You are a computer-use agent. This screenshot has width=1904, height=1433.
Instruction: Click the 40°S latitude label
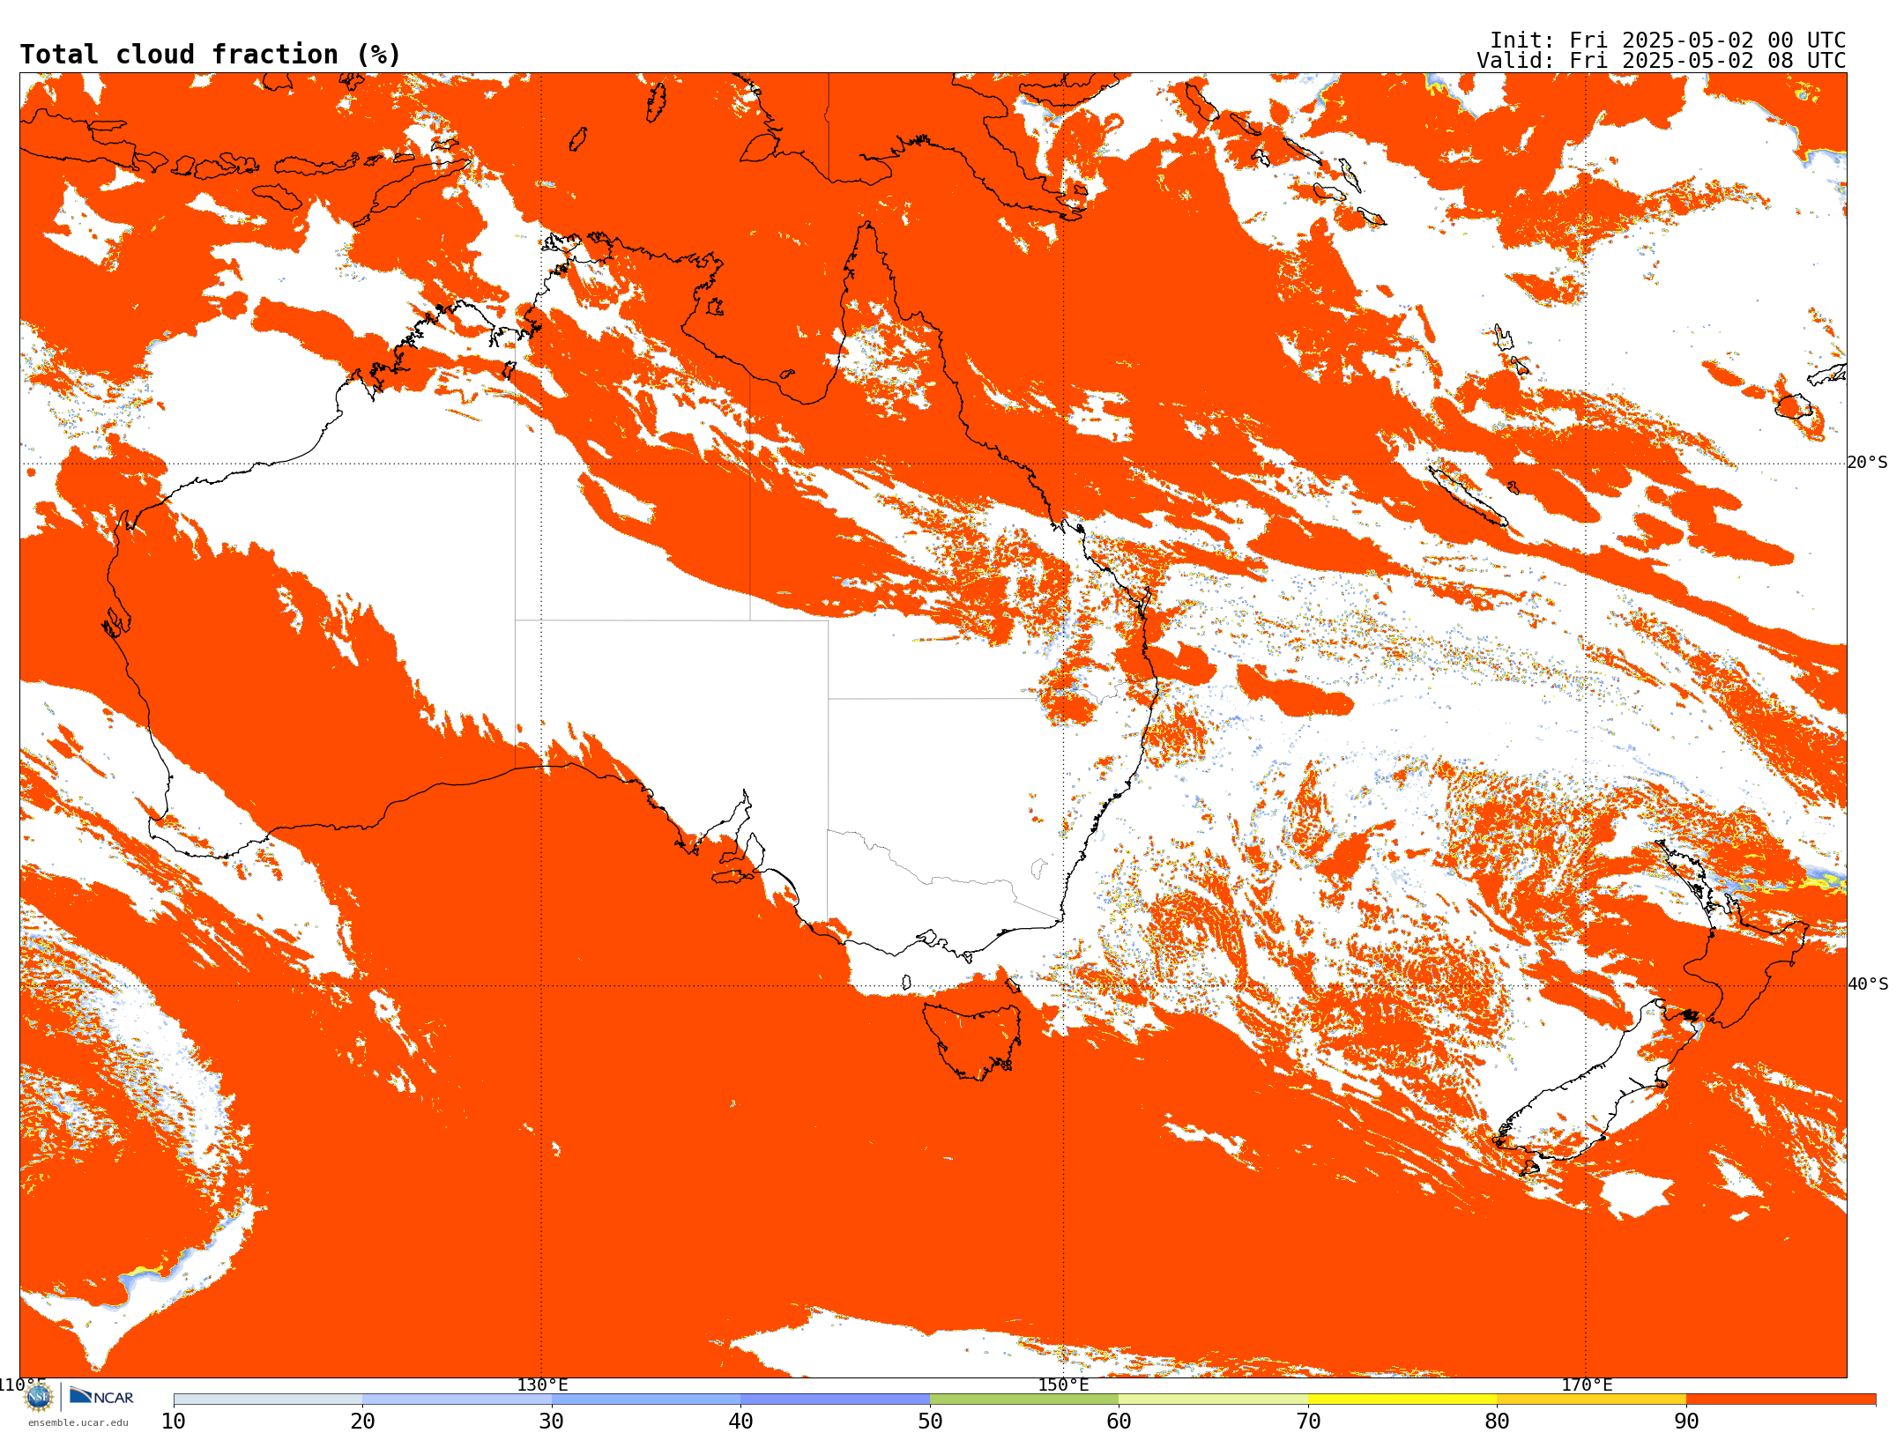1868,984
